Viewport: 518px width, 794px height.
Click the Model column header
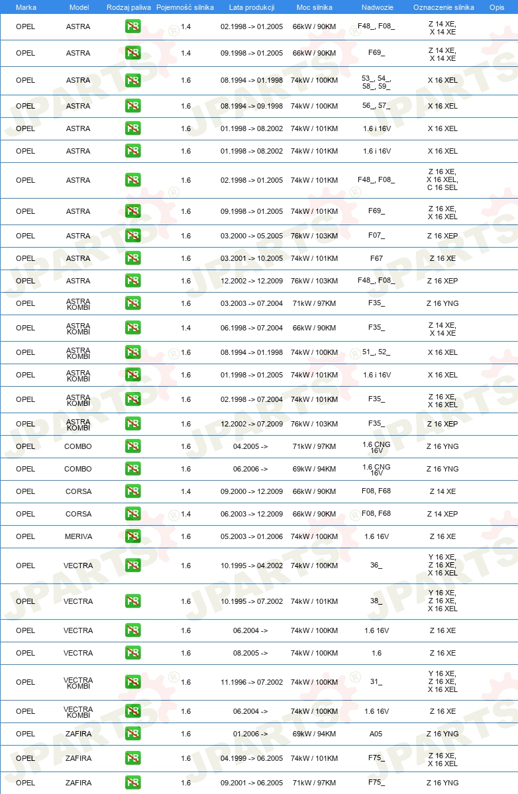(x=79, y=7)
